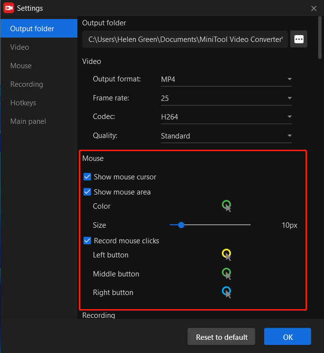Screen dimensions: 324x353
Task: Change the Middle button click color
Action: point(227,274)
